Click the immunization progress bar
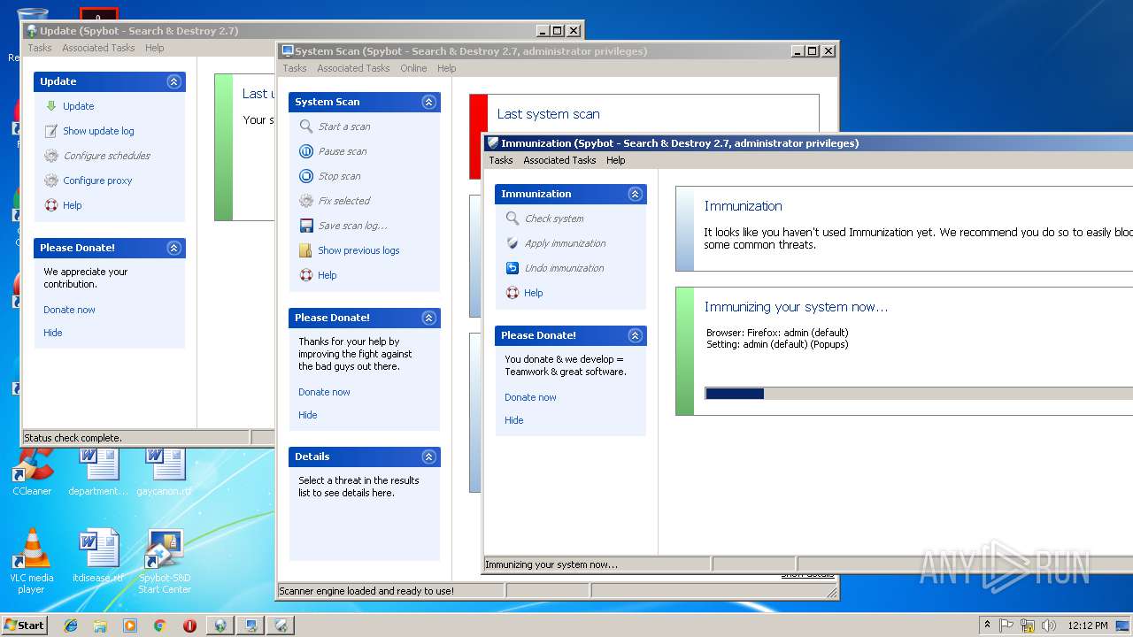The height and width of the screenshot is (637, 1133). click(x=919, y=394)
